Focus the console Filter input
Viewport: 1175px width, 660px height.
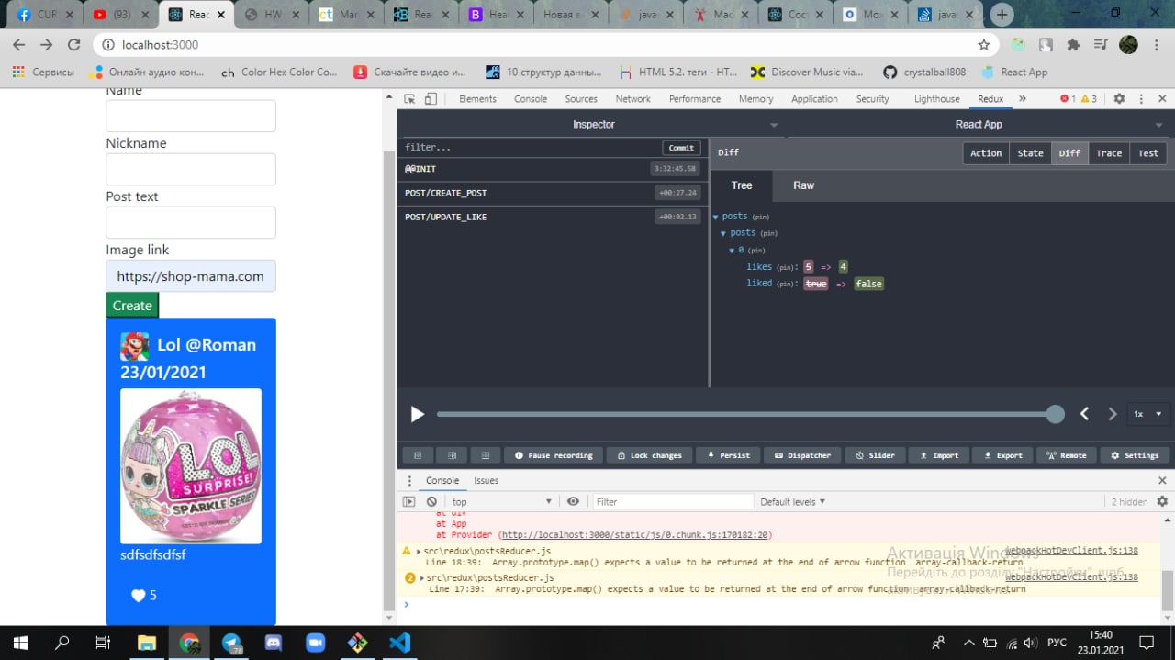click(x=673, y=501)
